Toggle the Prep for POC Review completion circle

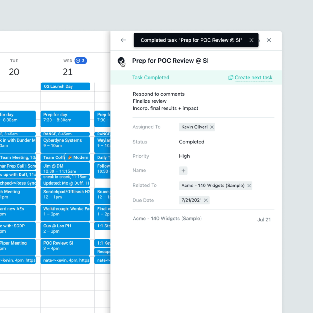click(122, 61)
